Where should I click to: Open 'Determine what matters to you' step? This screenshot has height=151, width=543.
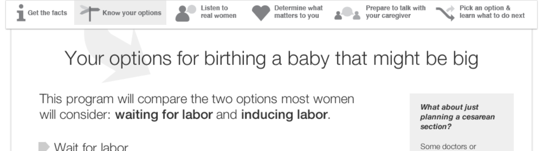[x=298, y=12]
